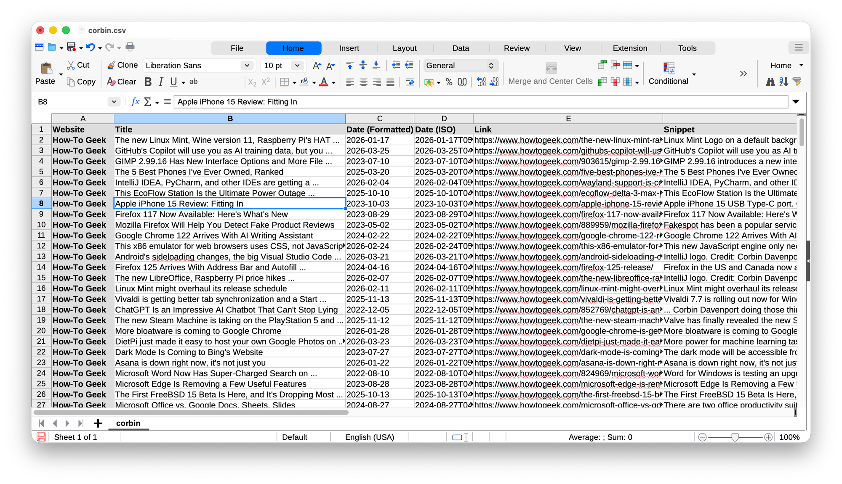
Task: Align cell content to top
Action: [350, 65]
